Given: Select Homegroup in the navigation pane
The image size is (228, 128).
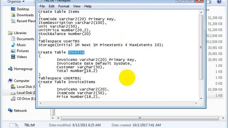Looking at the screenshot, I should 23,69.
